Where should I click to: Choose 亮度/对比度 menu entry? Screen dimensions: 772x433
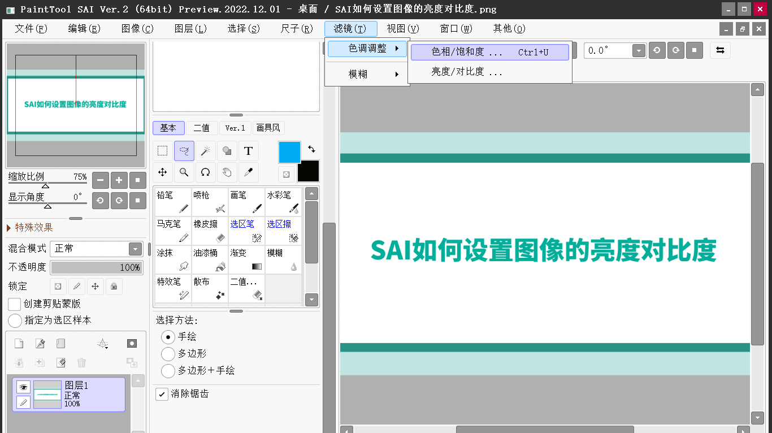[x=490, y=72]
